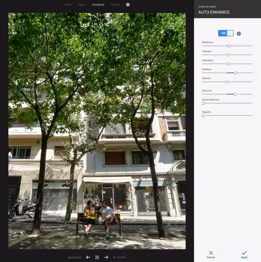The image size is (261, 262).
Task: Click Redo in top toolbar
Action: [82, 5]
